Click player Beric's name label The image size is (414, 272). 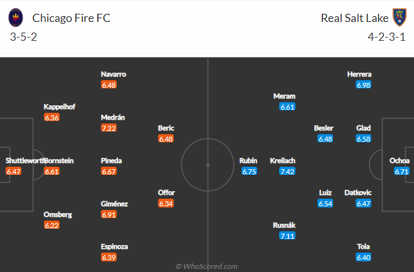pos(166,128)
